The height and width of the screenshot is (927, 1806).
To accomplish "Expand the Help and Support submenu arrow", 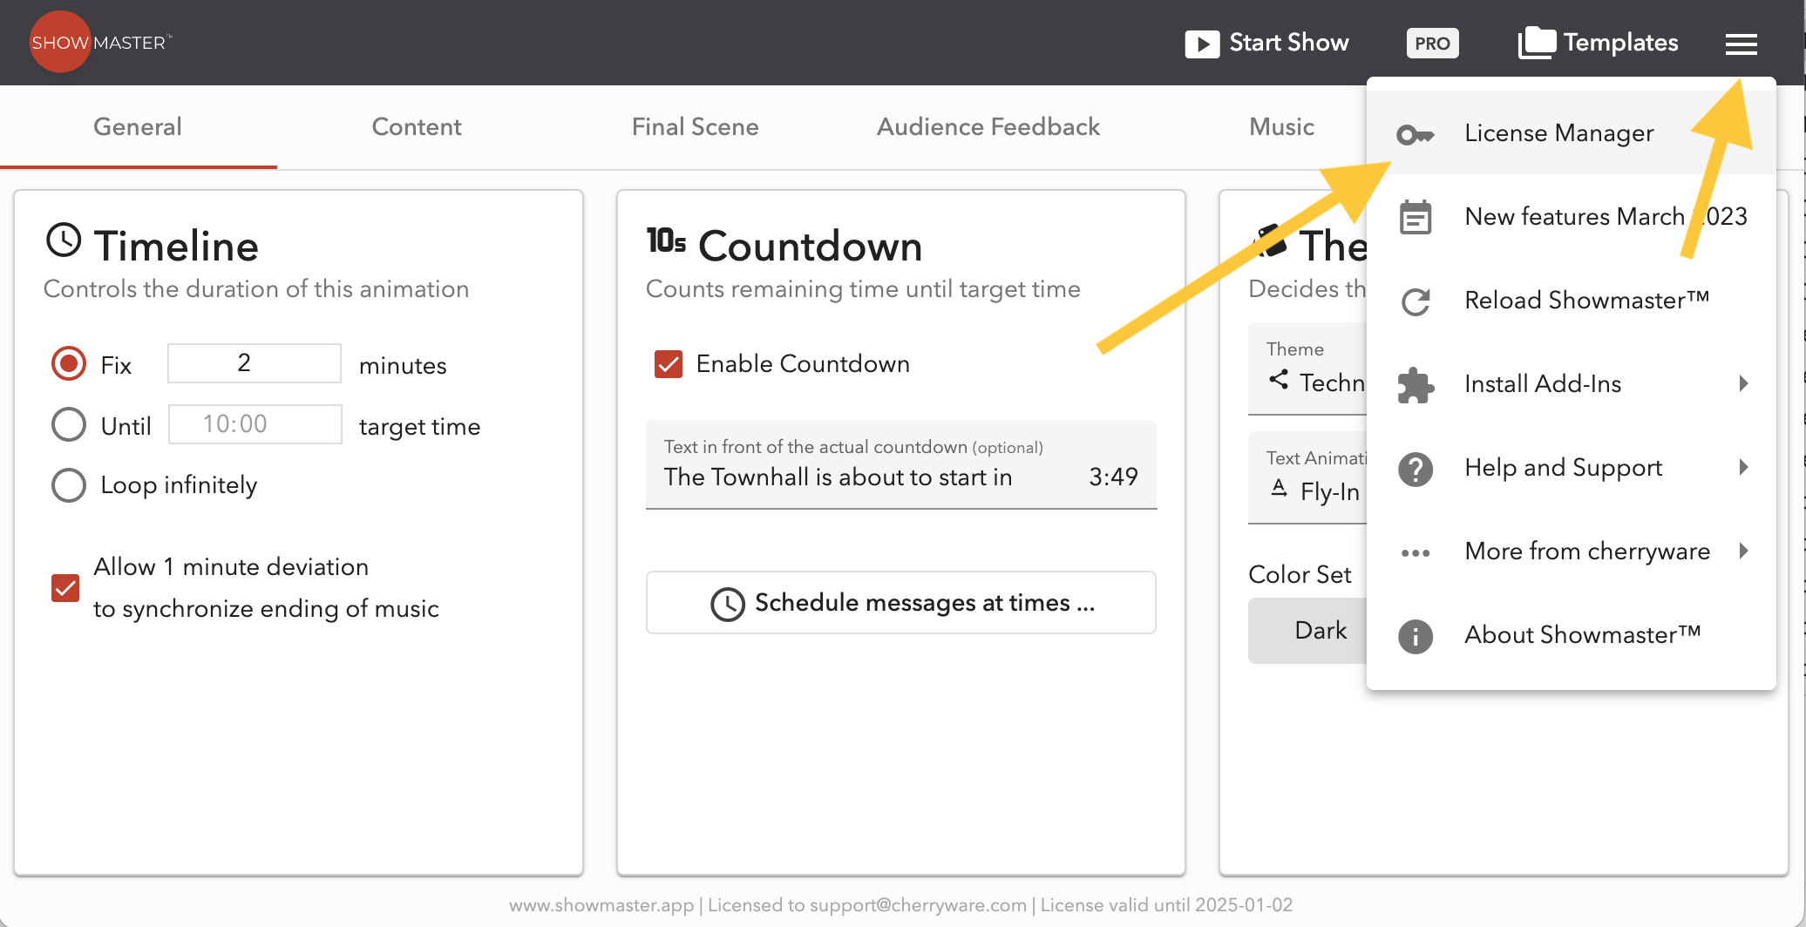I will point(1743,467).
